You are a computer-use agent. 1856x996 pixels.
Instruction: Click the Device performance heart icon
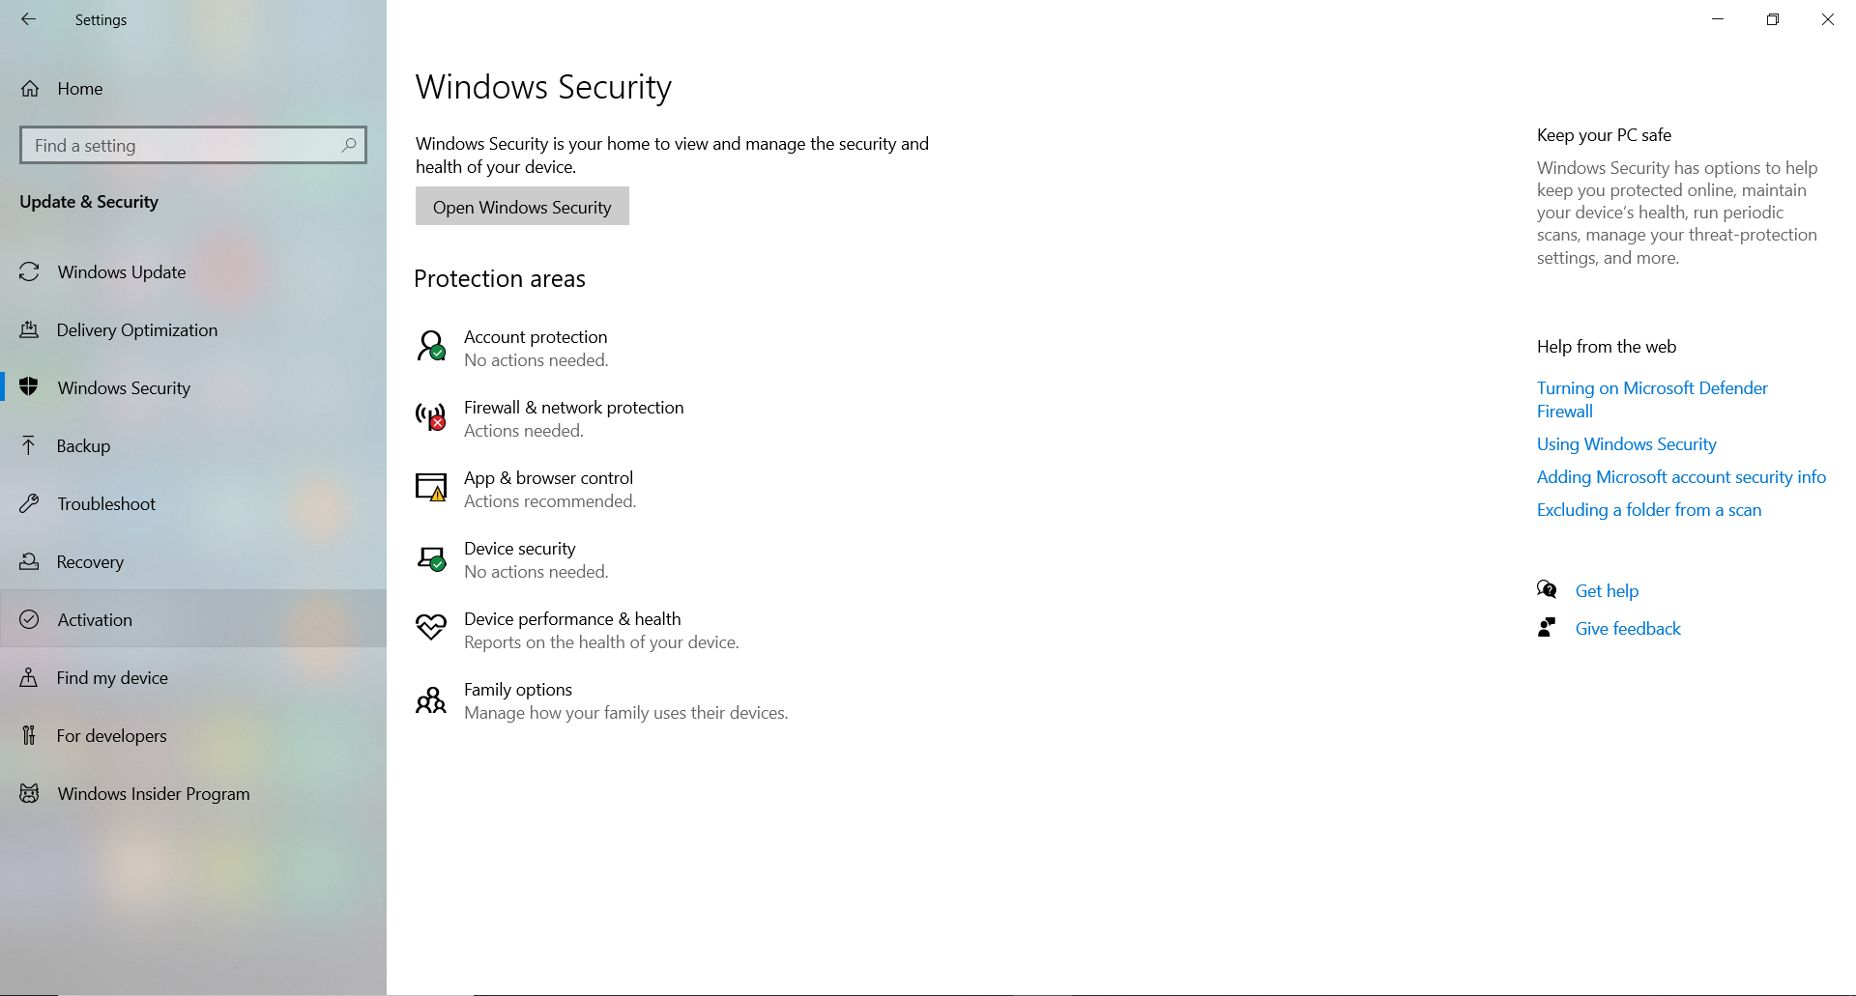tap(431, 628)
